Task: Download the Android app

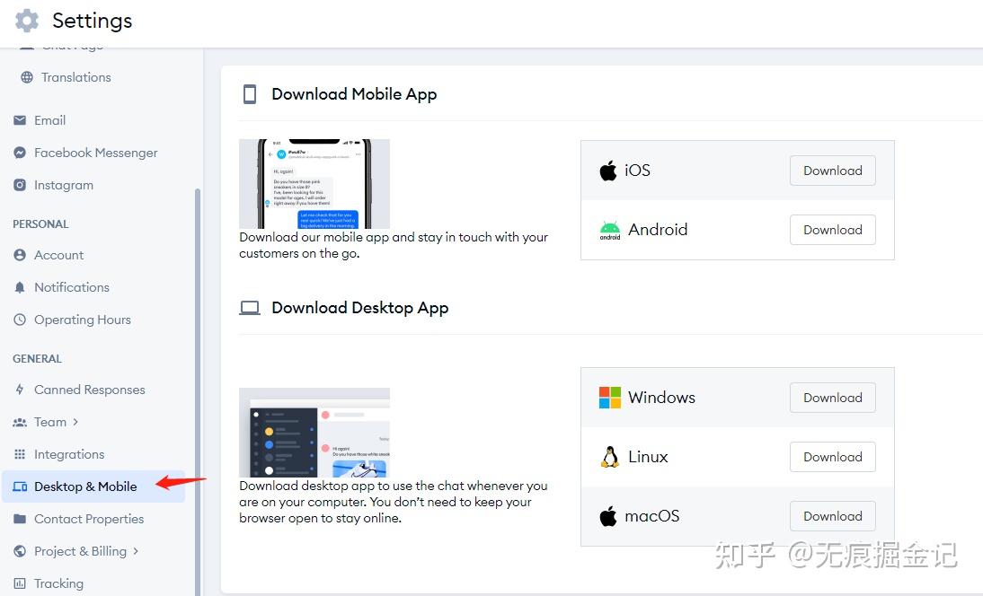Action: (x=833, y=230)
